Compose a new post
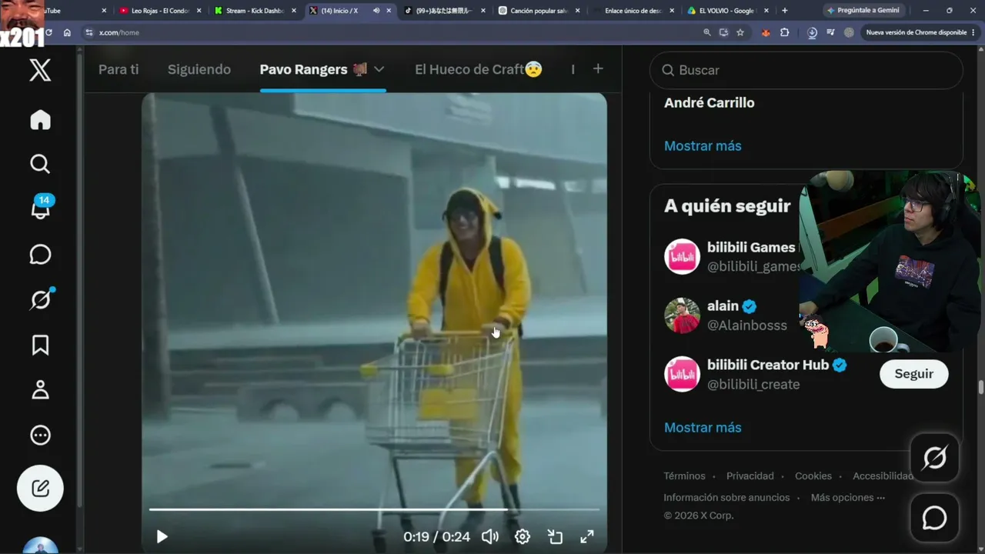This screenshot has width=985, height=554. [40, 489]
